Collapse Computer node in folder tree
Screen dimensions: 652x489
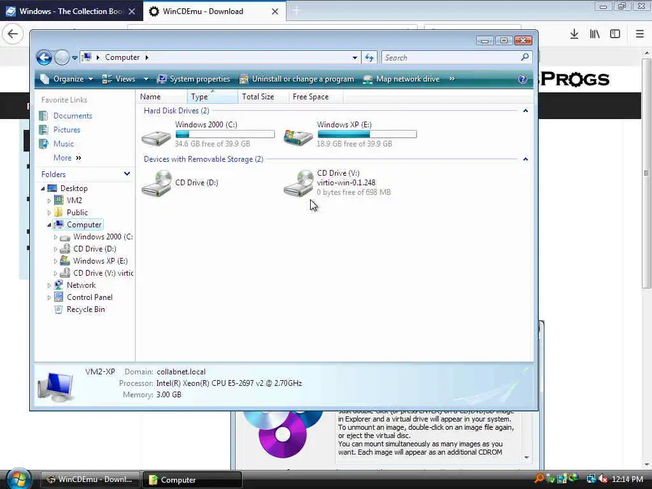coord(49,225)
